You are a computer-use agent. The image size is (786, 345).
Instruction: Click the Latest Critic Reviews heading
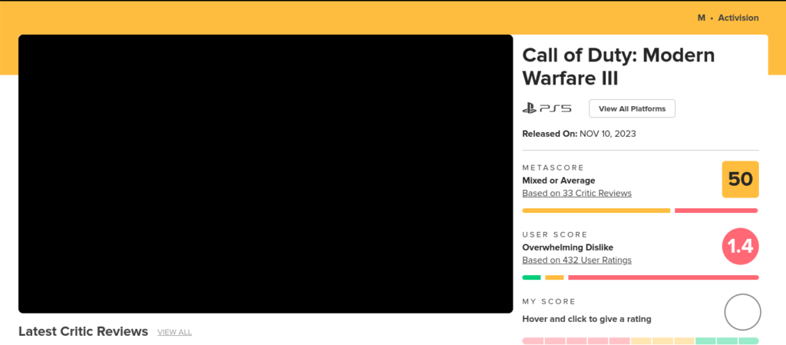(83, 331)
